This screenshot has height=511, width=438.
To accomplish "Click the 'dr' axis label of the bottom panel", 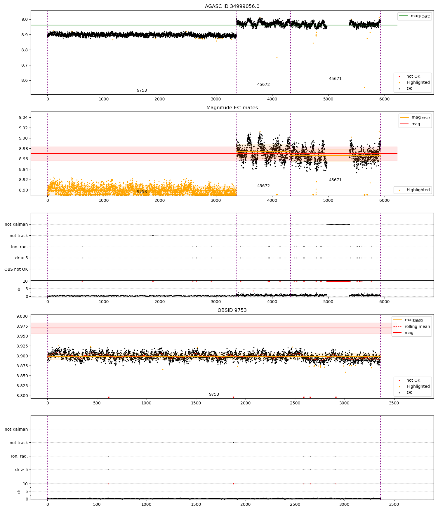I will pyautogui.click(x=19, y=492).
